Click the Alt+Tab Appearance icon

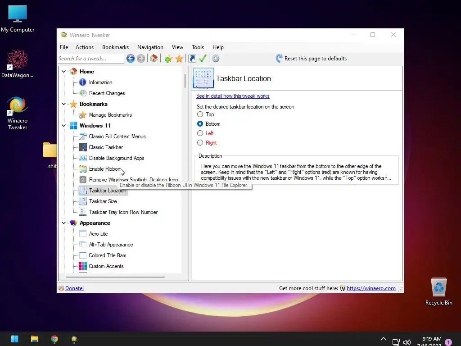pyautogui.click(x=83, y=245)
